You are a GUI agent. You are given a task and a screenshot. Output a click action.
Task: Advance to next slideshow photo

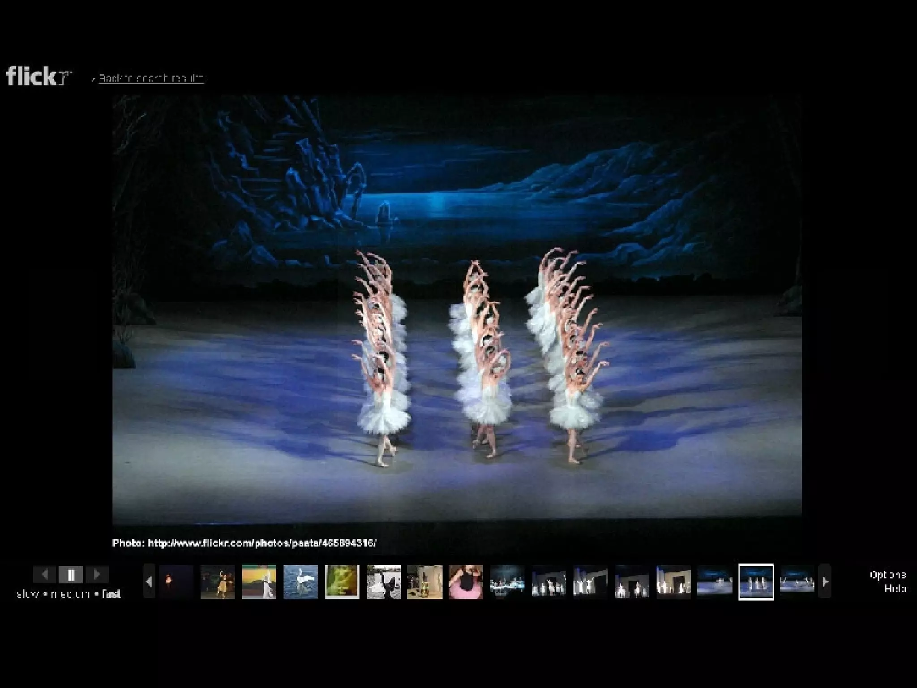point(96,574)
